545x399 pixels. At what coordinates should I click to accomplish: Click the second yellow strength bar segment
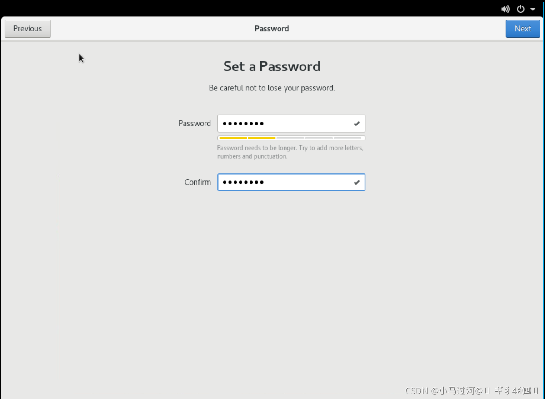coord(262,138)
